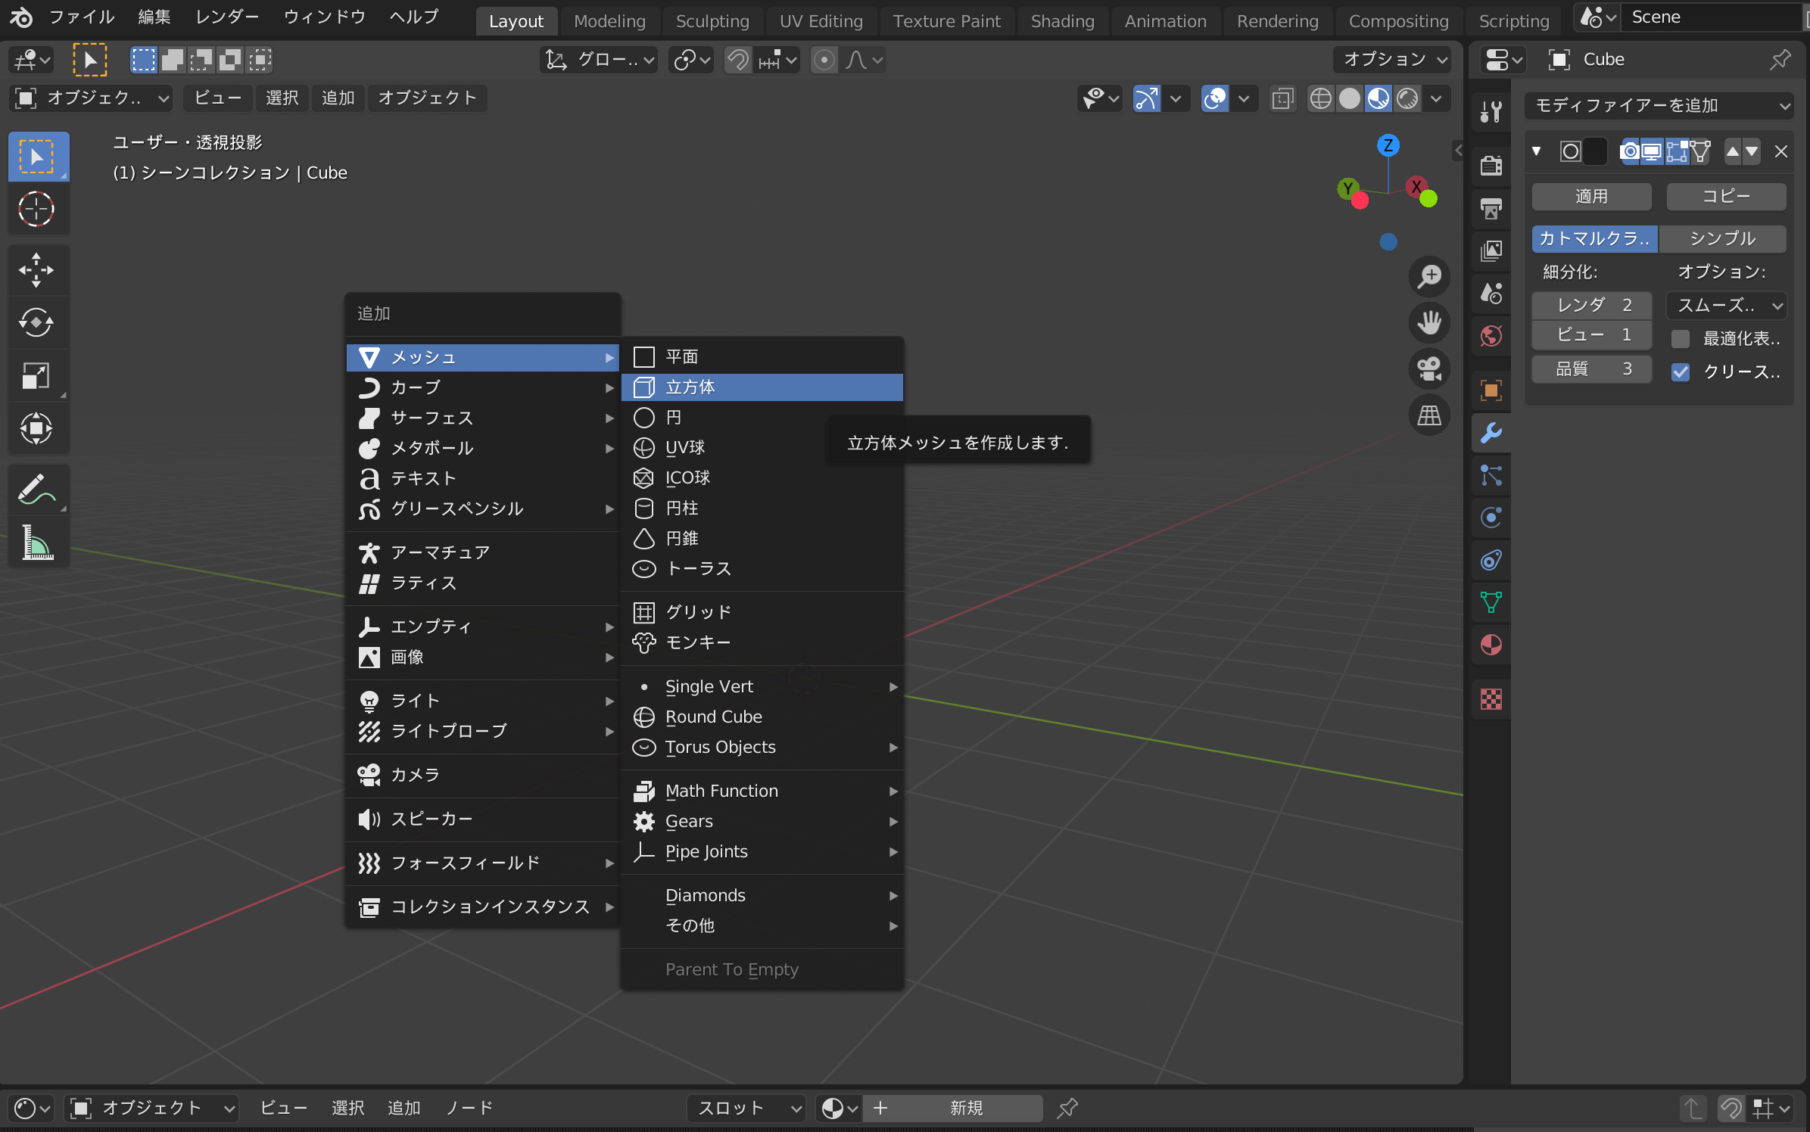Toggle camera view icon in viewport
1810x1132 pixels.
[1428, 369]
